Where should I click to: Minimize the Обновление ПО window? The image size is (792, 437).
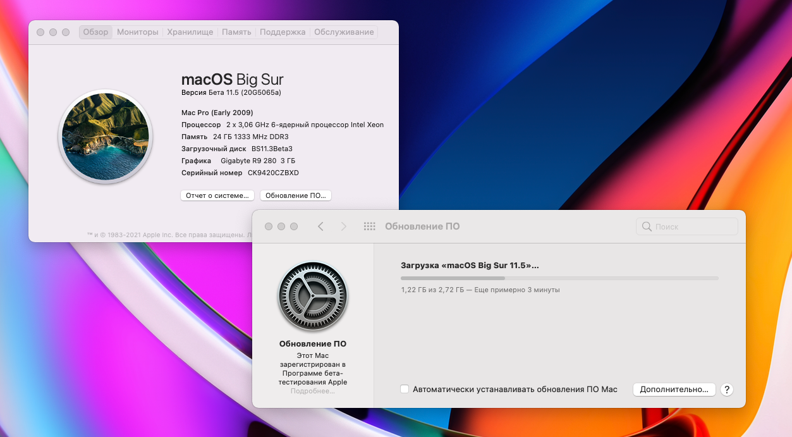pos(281,226)
